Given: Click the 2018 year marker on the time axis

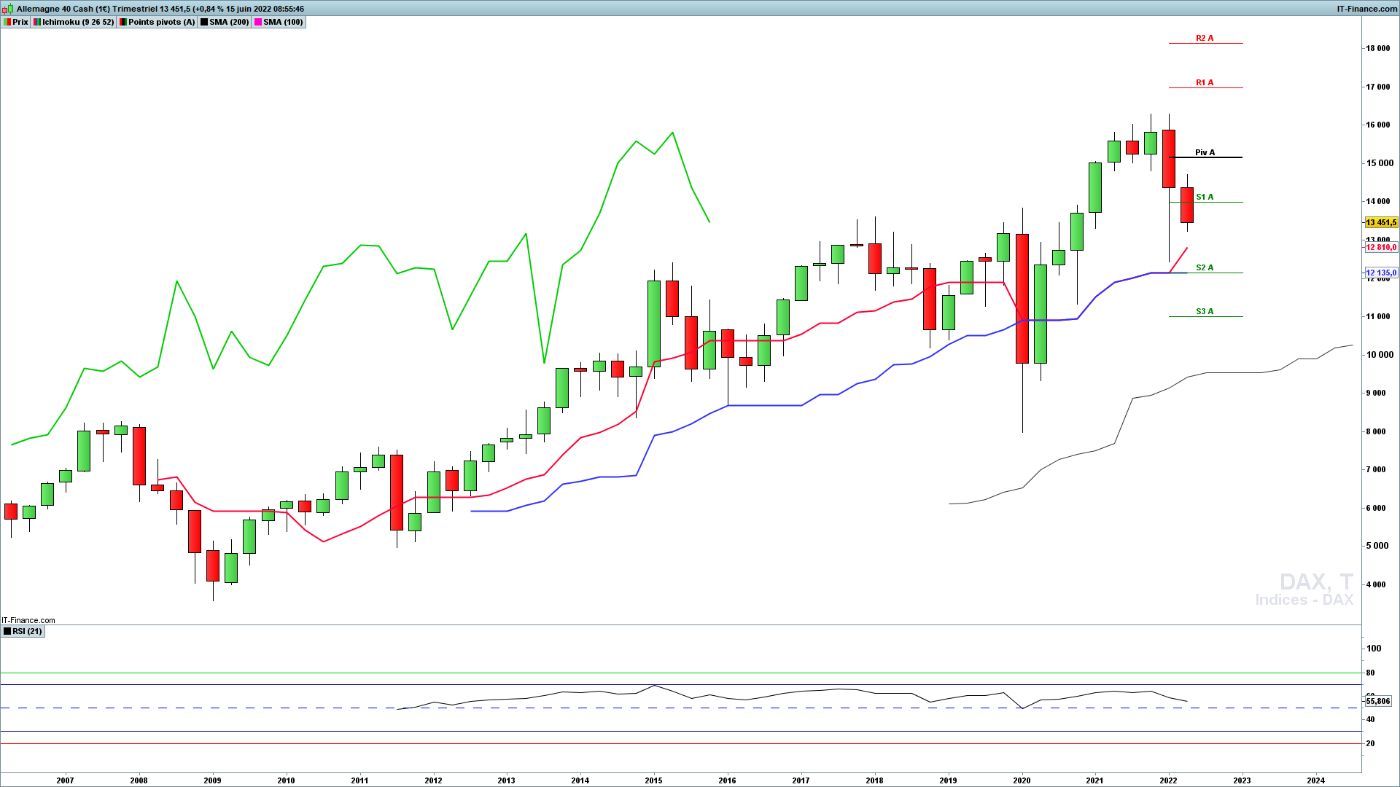Looking at the screenshot, I should coord(874,780).
